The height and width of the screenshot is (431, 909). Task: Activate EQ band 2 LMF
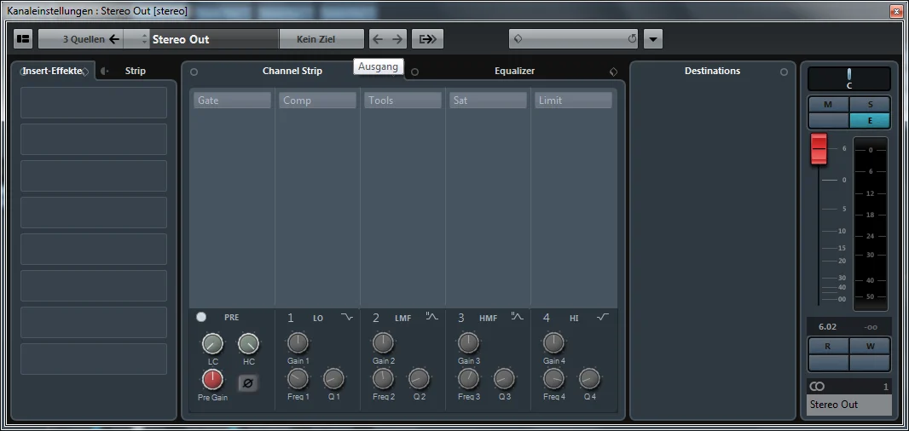tap(376, 318)
